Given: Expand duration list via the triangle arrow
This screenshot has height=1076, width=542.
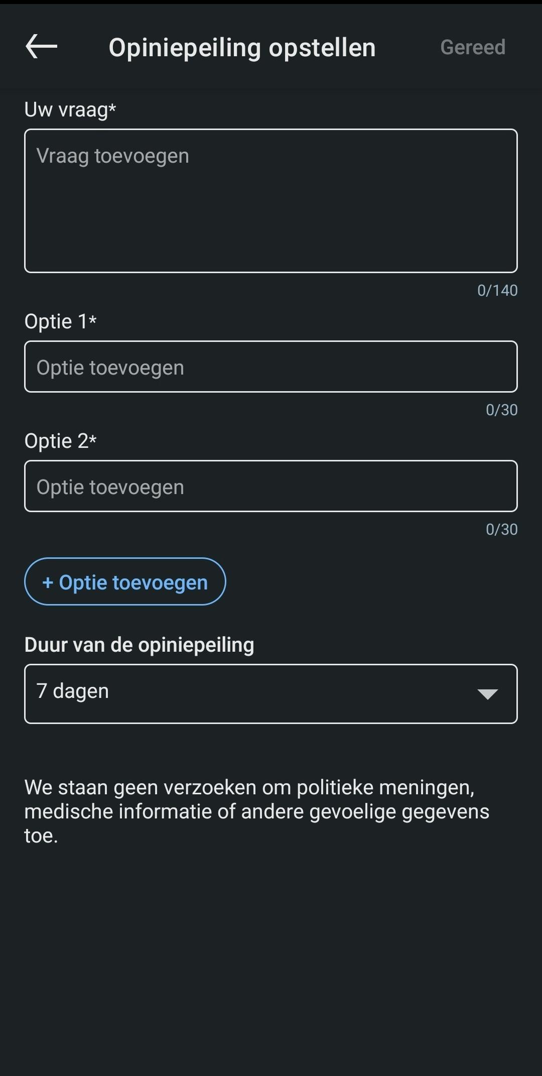Looking at the screenshot, I should 487,694.
